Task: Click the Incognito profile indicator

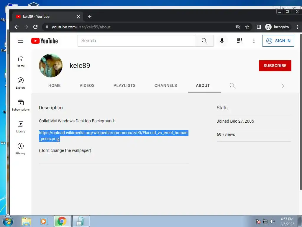Action: pos(277,27)
